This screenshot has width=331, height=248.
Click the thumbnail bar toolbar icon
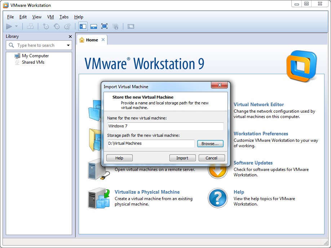(93, 26)
